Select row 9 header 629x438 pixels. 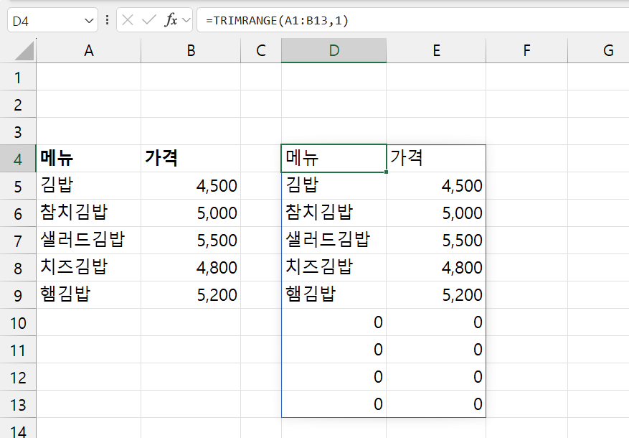tap(18, 296)
